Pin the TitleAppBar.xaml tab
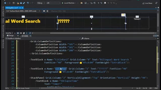161x90 pixels. pyautogui.click(x=20, y=8)
